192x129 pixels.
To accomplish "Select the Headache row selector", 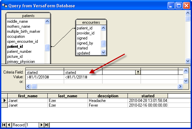I will tap(4, 101).
